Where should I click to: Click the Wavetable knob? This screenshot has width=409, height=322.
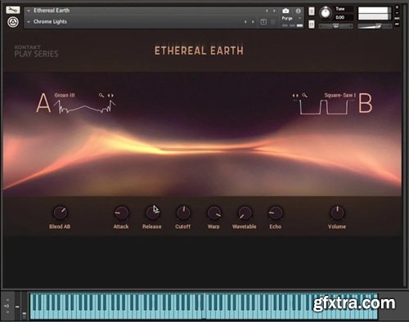click(x=245, y=212)
